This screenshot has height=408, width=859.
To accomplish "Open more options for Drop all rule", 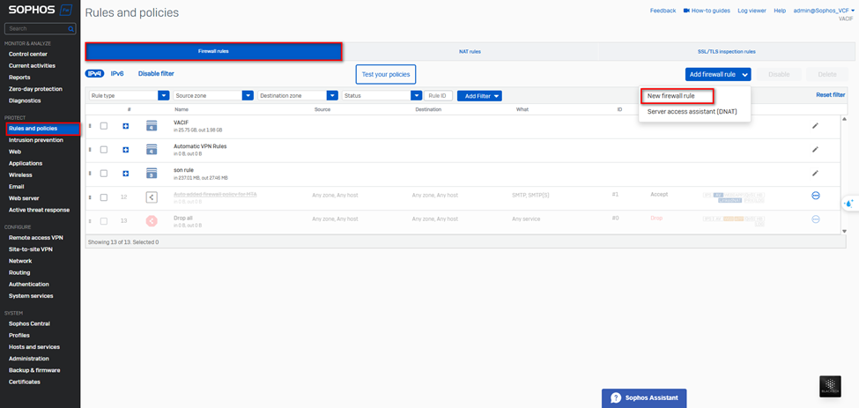I will tap(815, 219).
